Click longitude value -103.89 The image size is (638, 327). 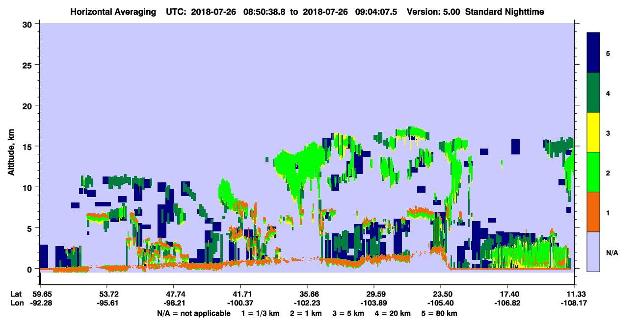[374, 303]
